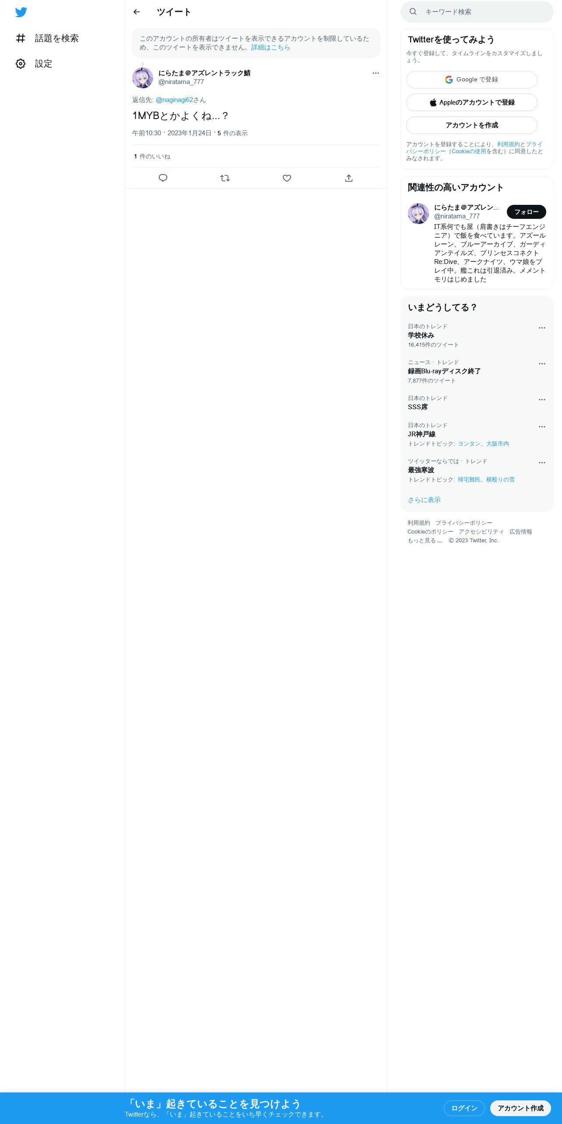Image resolution: width=562 pixels, height=1124 pixels.
Task: Share the tweet via upload icon
Action: [349, 178]
